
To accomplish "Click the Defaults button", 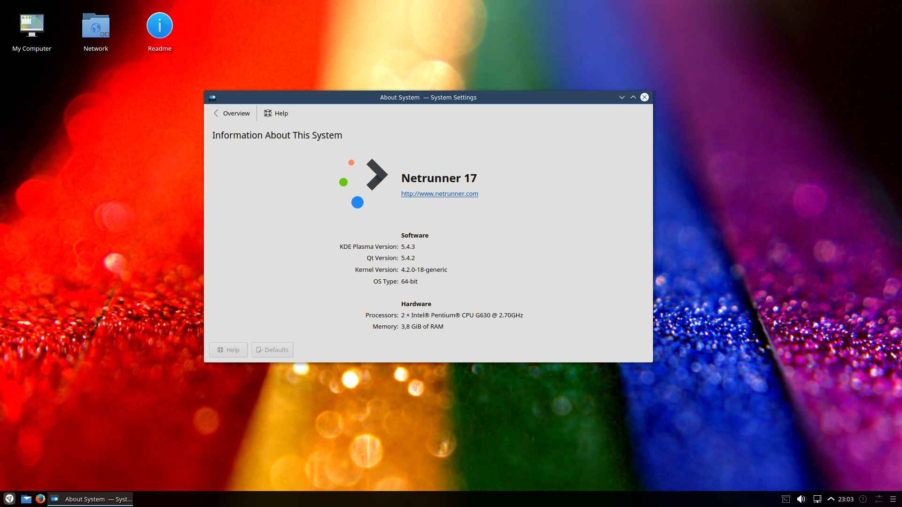I will click(272, 349).
